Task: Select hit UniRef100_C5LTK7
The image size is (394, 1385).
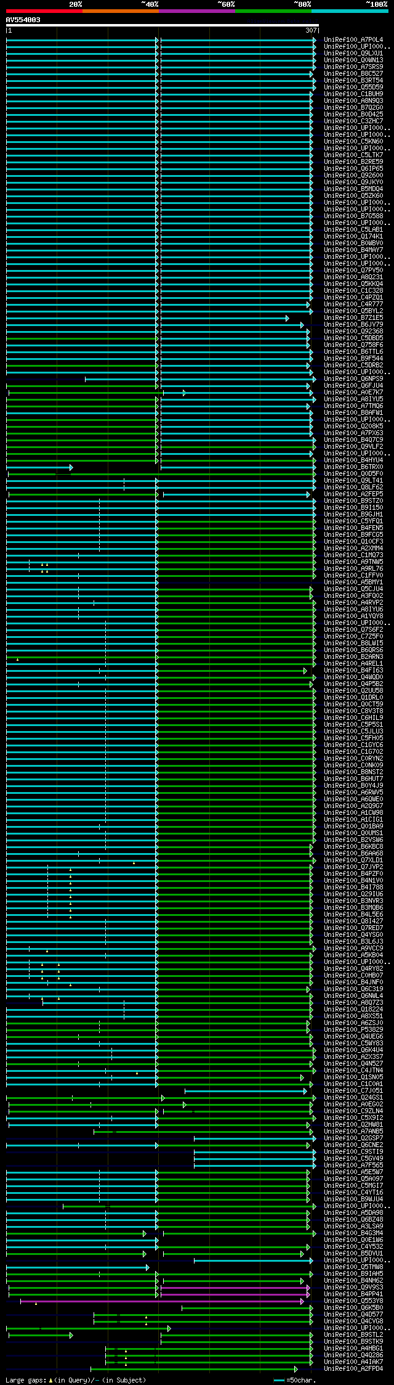Action: (353, 155)
